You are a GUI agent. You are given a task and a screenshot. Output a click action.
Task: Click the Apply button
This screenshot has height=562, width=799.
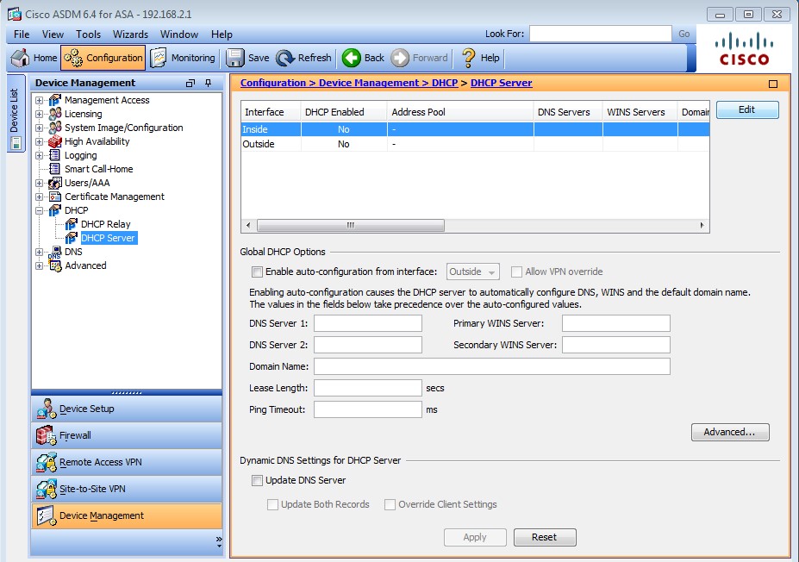tap(474, 537)
